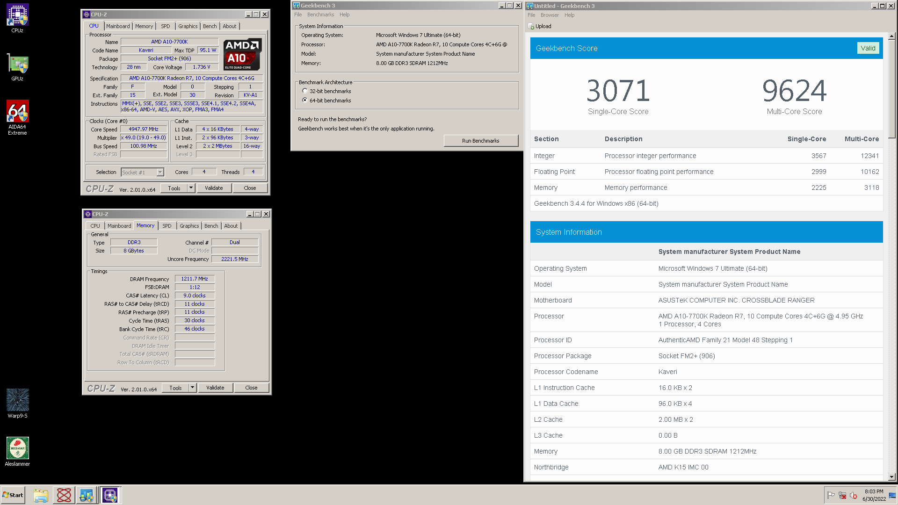
Task: Open the About tab in top CPU-Z
Action: (230, 26)
